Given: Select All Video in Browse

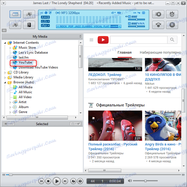Looking at the screenshot, I should point(25,97).
